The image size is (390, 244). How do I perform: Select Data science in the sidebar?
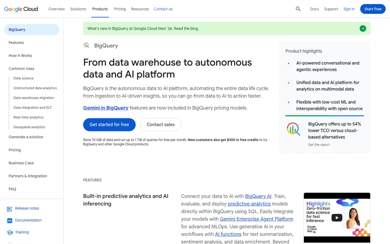23,78
